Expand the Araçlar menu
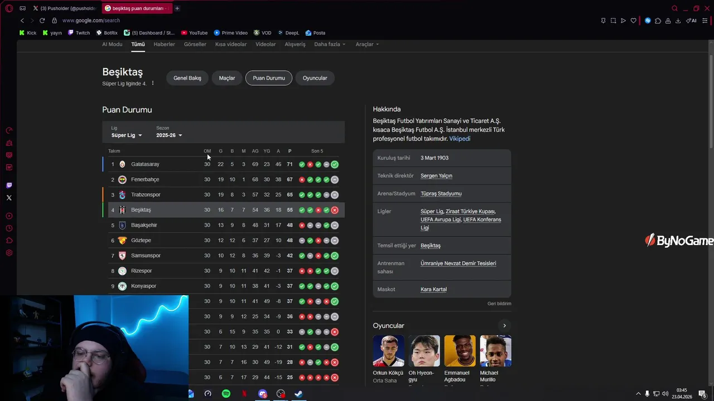This screenshot has height=401, width=714. pyautogui.click(x=367, y=44)
